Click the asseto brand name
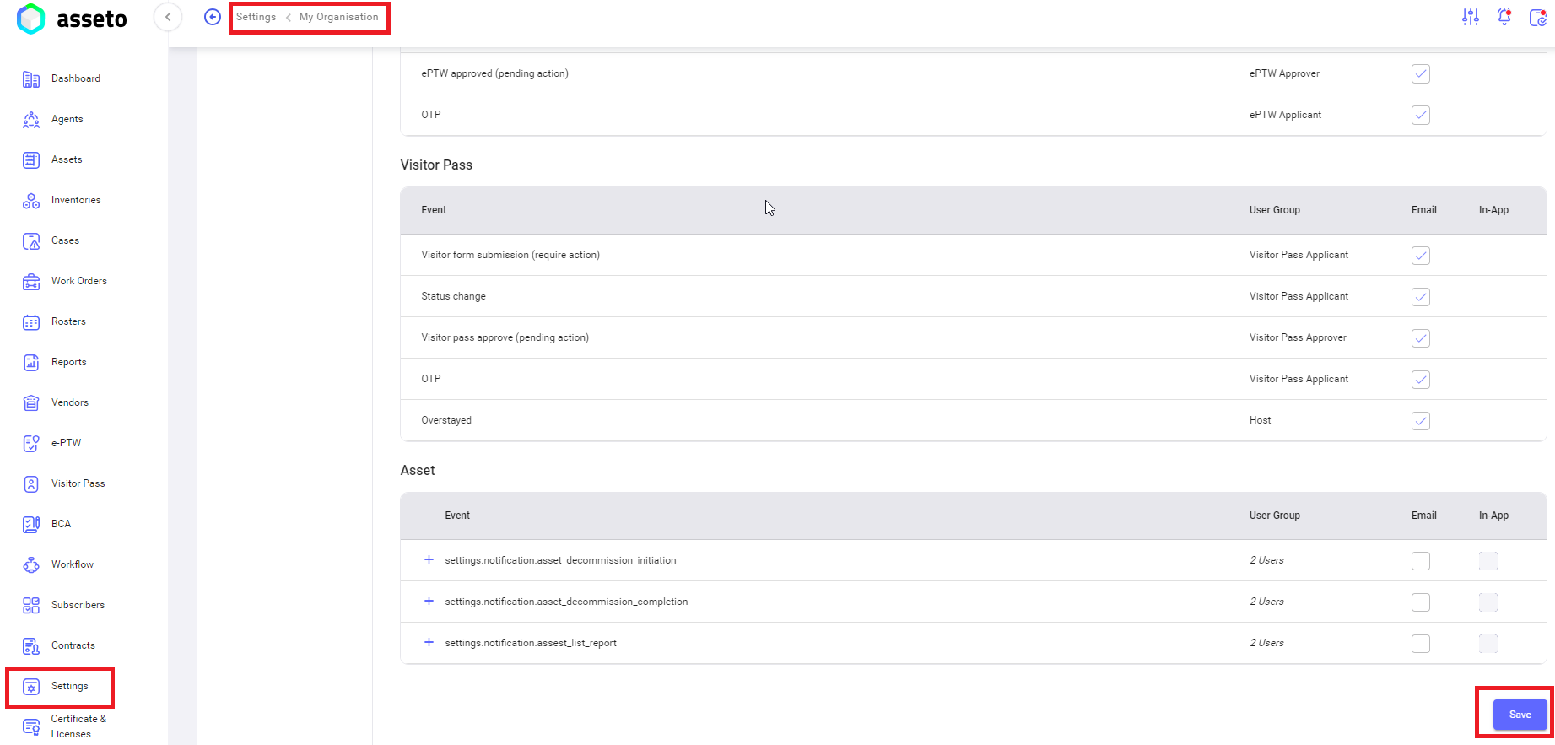The image size is (1555, 745). [x=92, y=19]
